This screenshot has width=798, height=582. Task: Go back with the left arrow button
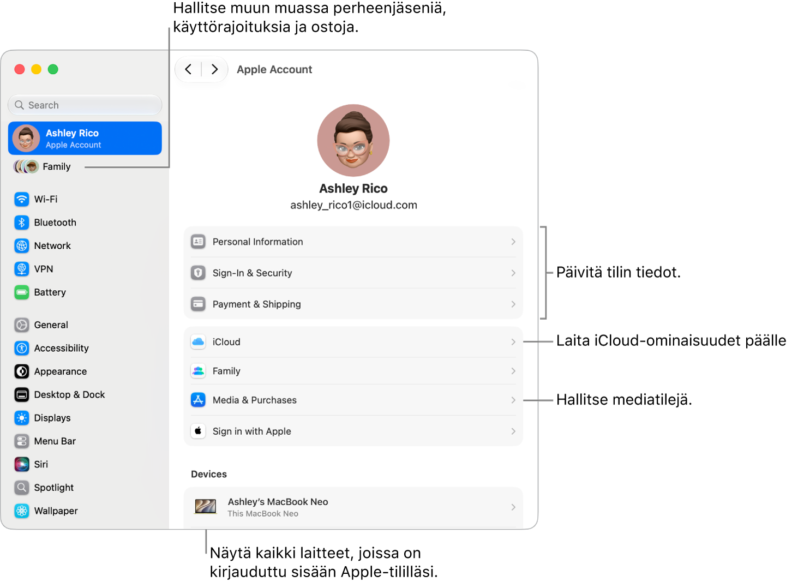point(188,69)
